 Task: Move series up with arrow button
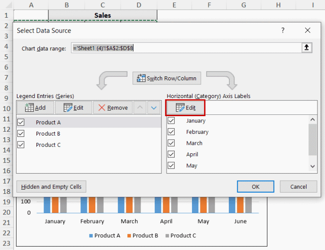[140, 108]
